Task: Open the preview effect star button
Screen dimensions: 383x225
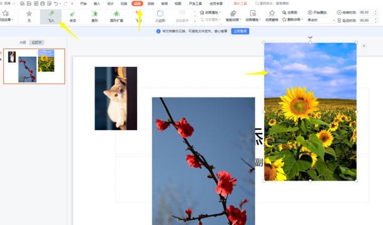Action: coord(6,16)
